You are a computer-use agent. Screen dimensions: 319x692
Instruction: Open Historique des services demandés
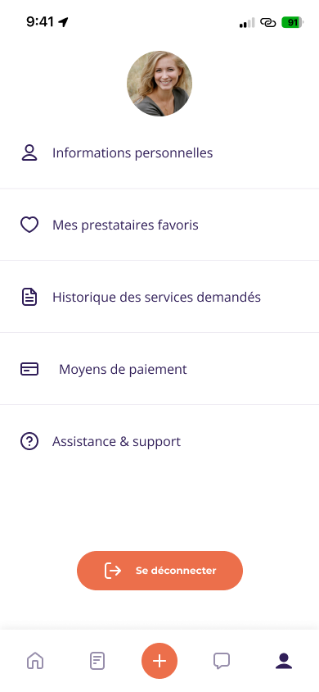pyautogui.click(x=159, y=297)
